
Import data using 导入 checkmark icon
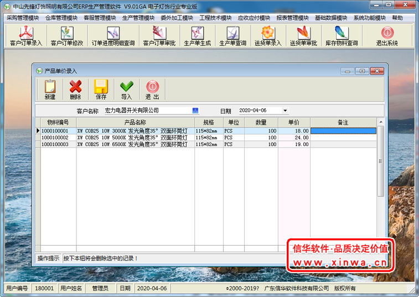click(127, 90)
